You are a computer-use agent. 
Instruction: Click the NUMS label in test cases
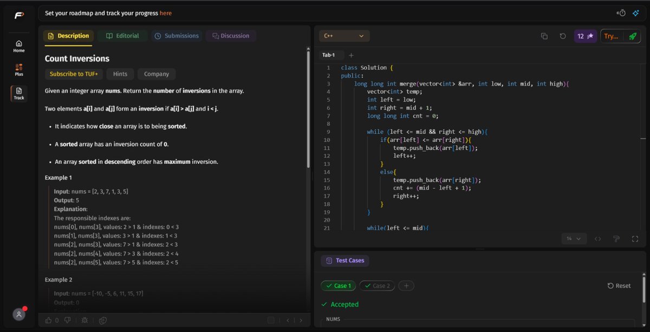click(x=333, y=320)
